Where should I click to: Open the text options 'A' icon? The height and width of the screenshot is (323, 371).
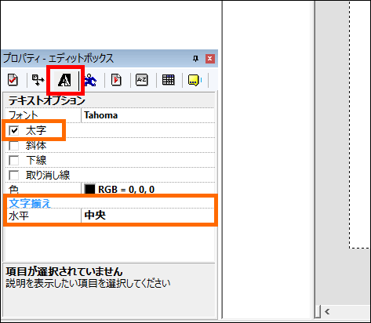click(x=64, y=80)
